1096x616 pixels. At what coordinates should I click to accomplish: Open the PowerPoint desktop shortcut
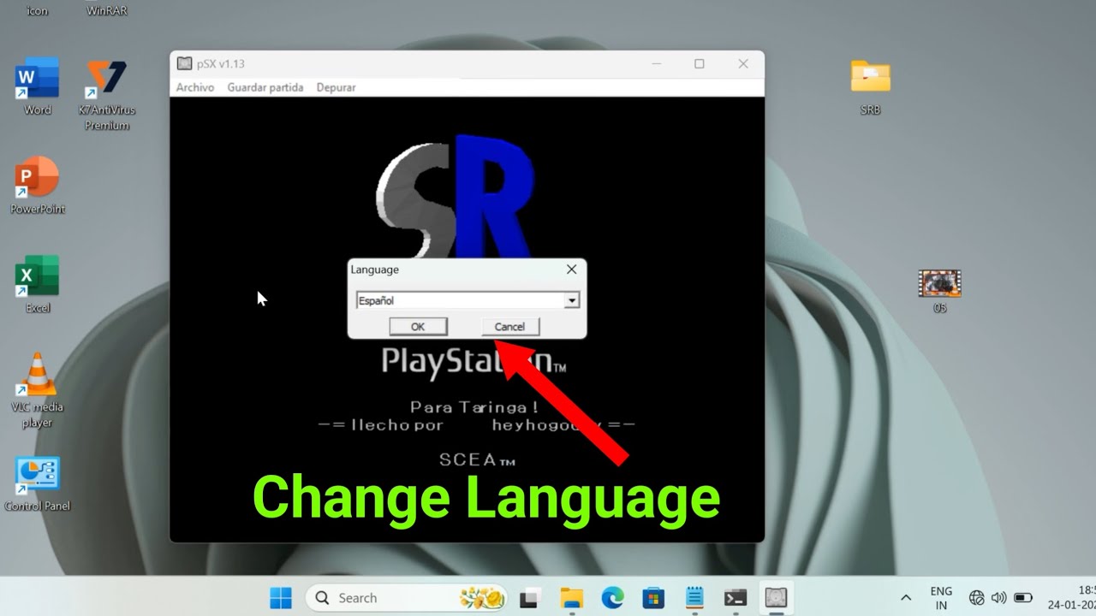click(x=37, y=185)
